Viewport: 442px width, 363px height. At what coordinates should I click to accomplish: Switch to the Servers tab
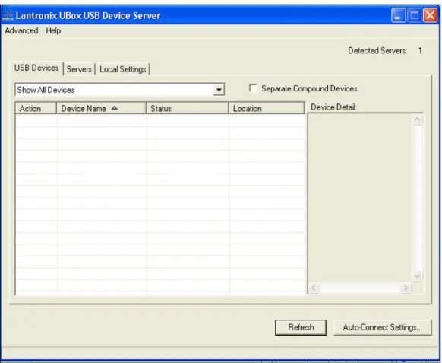79,69
